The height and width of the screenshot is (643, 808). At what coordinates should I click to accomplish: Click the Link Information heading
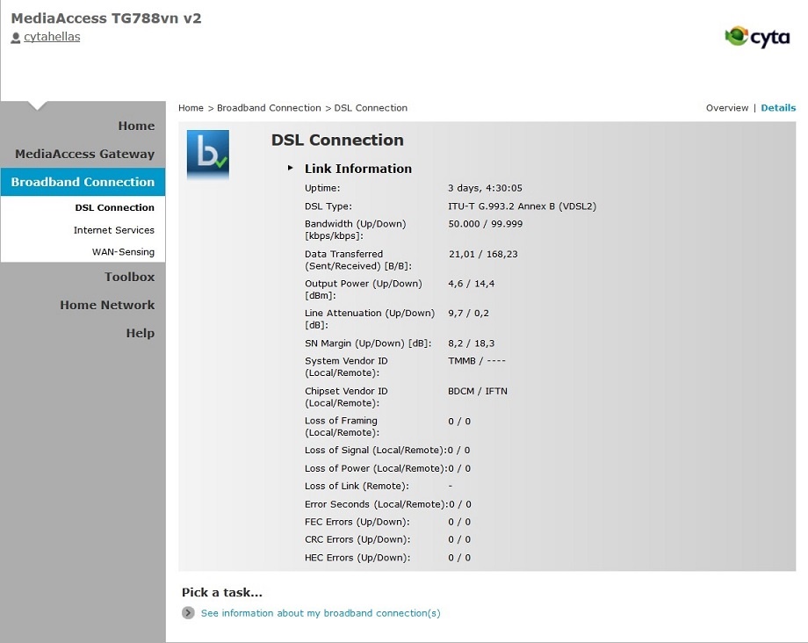358,169
